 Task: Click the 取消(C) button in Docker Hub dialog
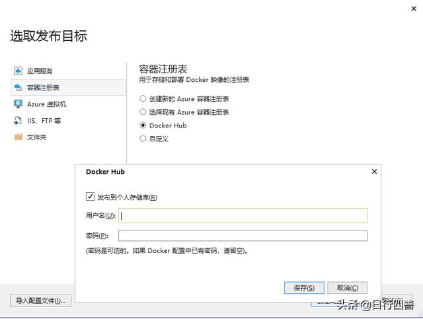[x=348, y=288]
